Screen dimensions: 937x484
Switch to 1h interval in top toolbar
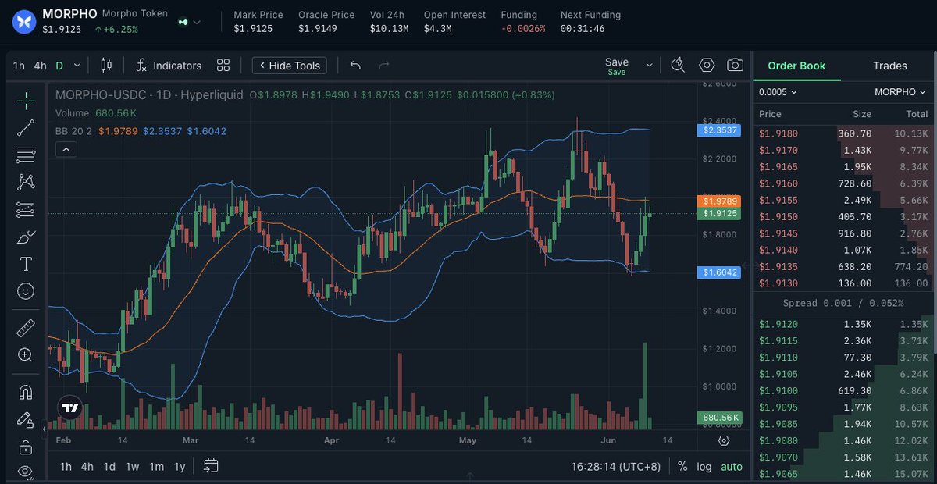coord(18,66)
